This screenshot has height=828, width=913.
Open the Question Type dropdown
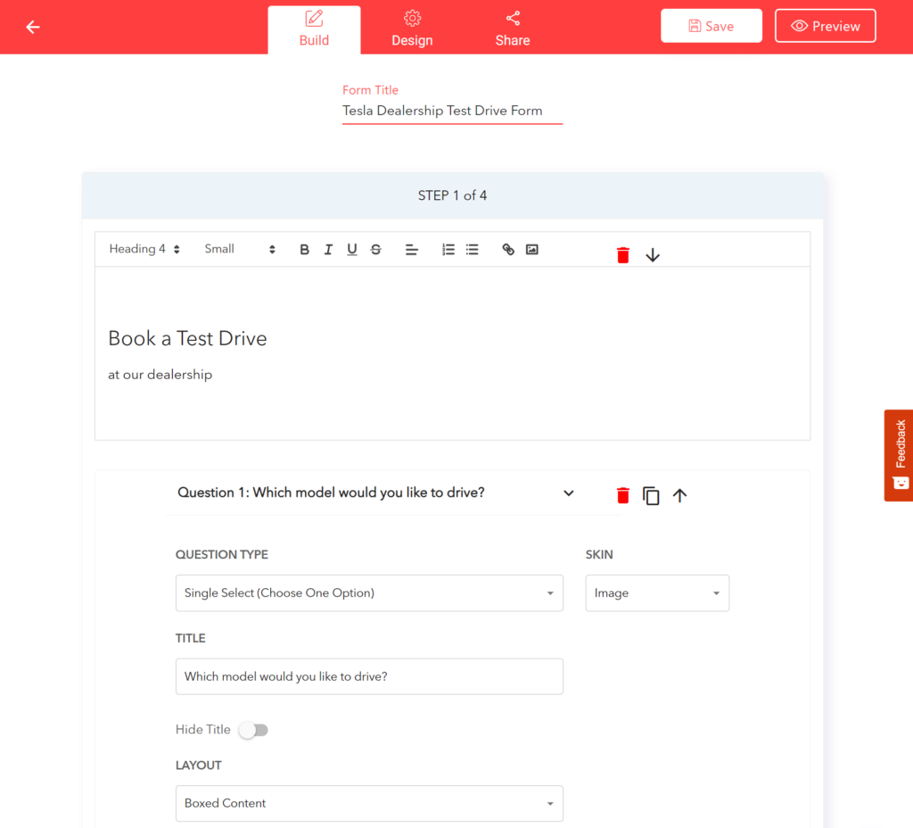369,593
